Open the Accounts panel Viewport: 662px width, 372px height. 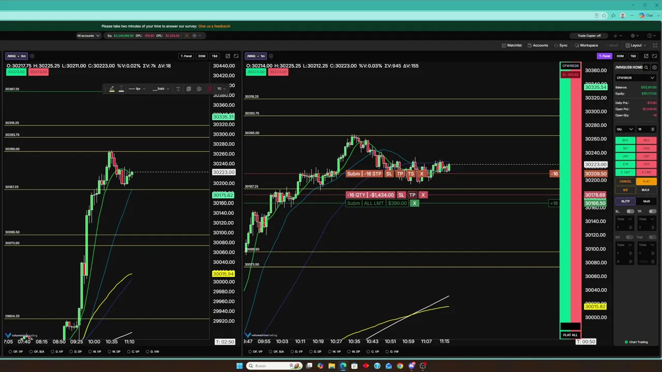coord(537,45)
